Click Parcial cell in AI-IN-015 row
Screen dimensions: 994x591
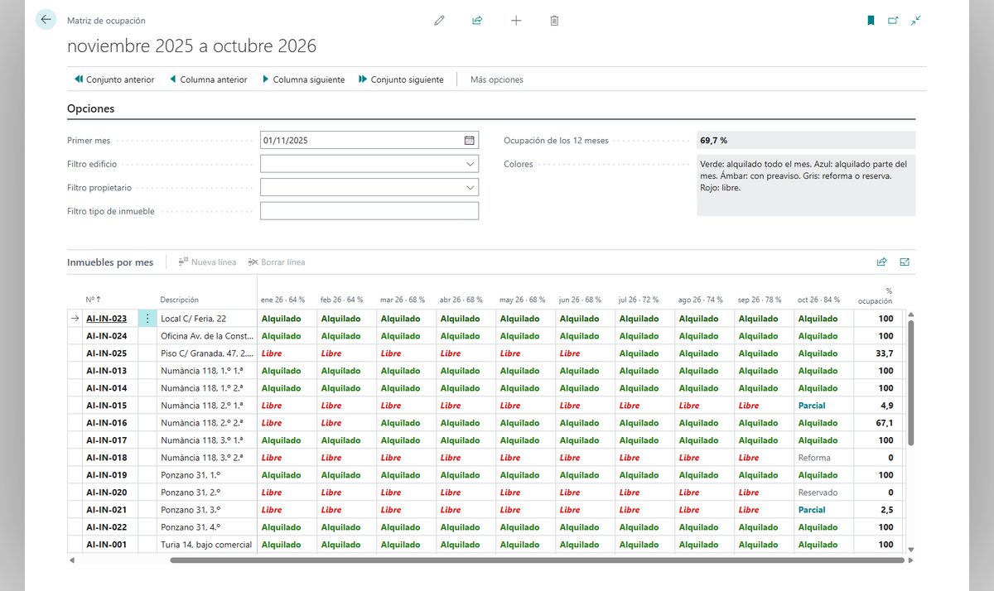(812, 406)
